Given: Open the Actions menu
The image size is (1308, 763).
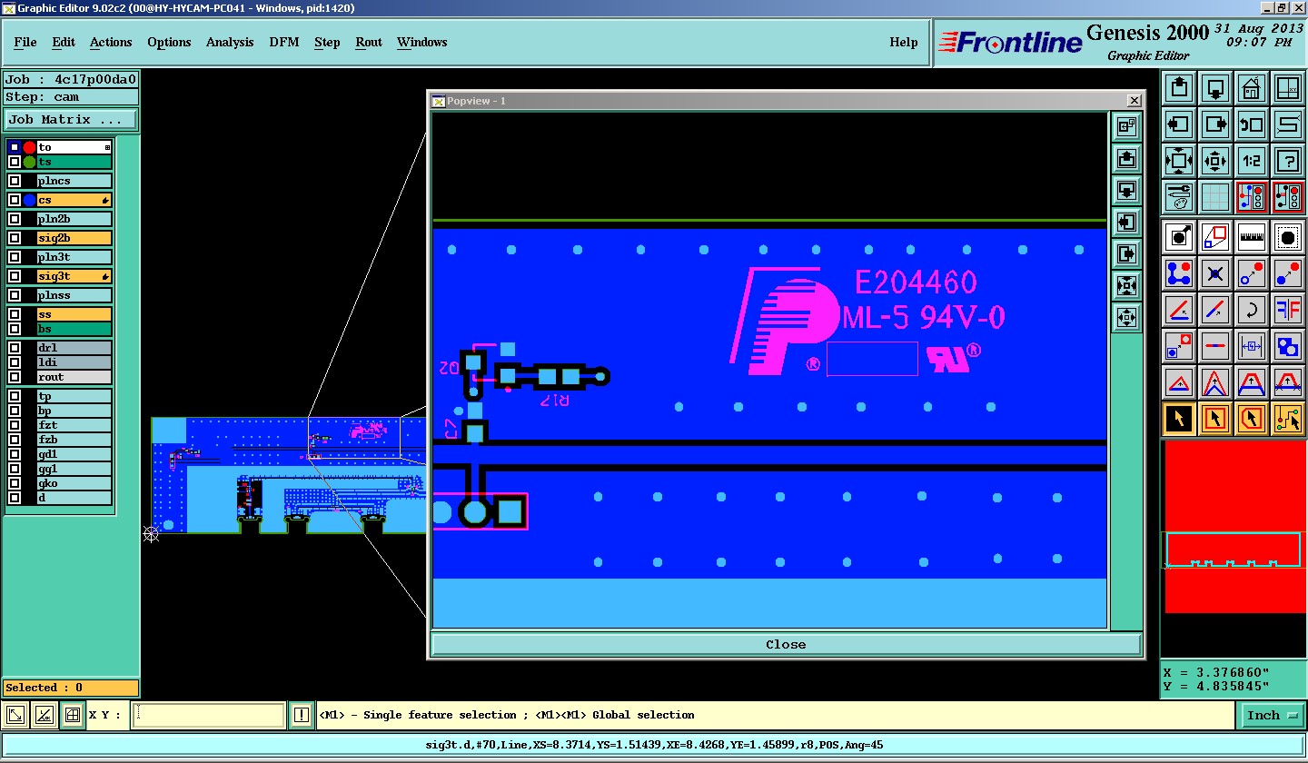Looking at the screenshot, I should pos(111,42).
